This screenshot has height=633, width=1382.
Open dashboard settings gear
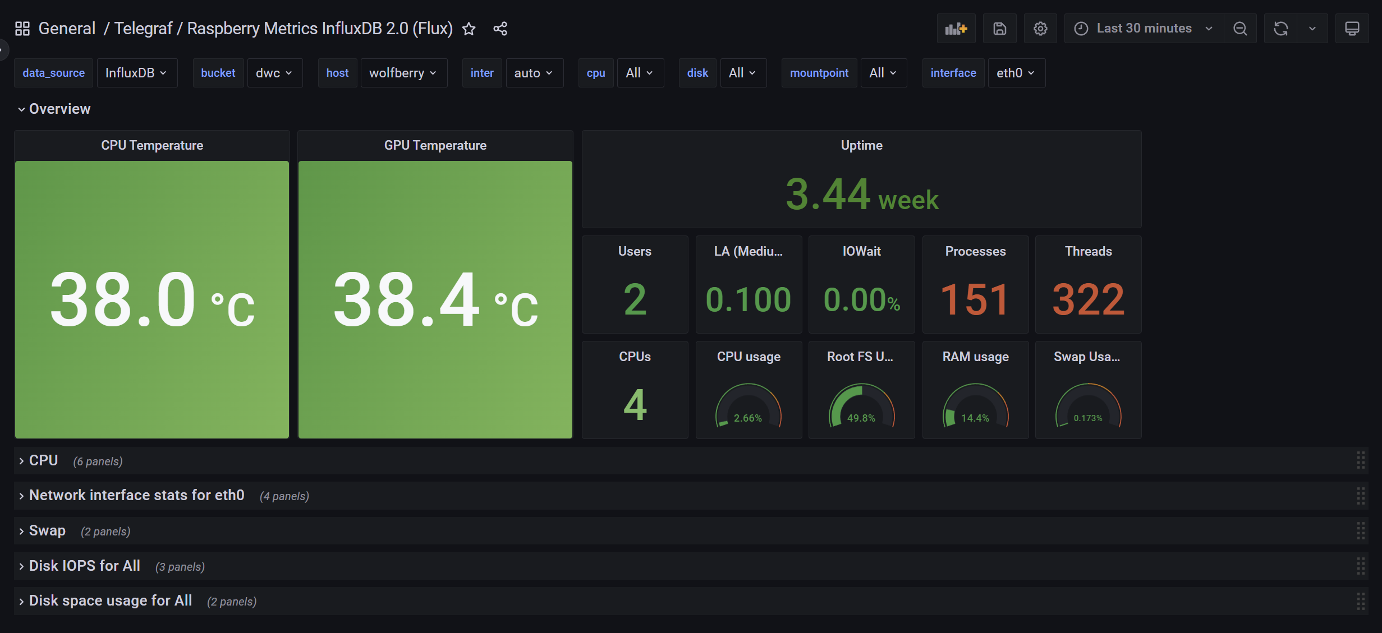1040,29
